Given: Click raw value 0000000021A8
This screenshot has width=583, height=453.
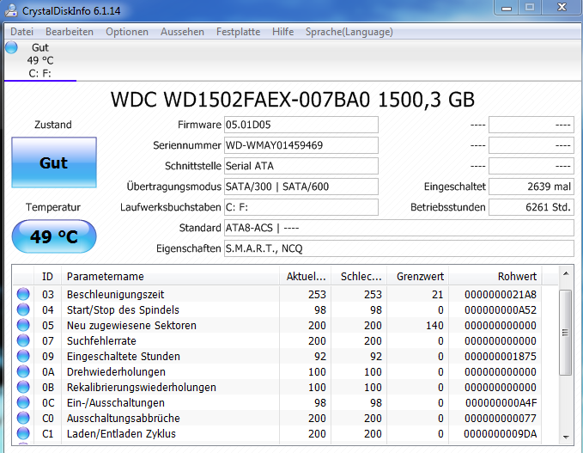Looking at the screenshot, I should coord(501,295).
